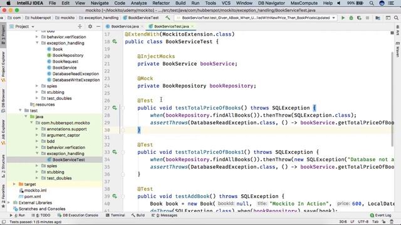Select BookRepository in project tree

[68, 55]
